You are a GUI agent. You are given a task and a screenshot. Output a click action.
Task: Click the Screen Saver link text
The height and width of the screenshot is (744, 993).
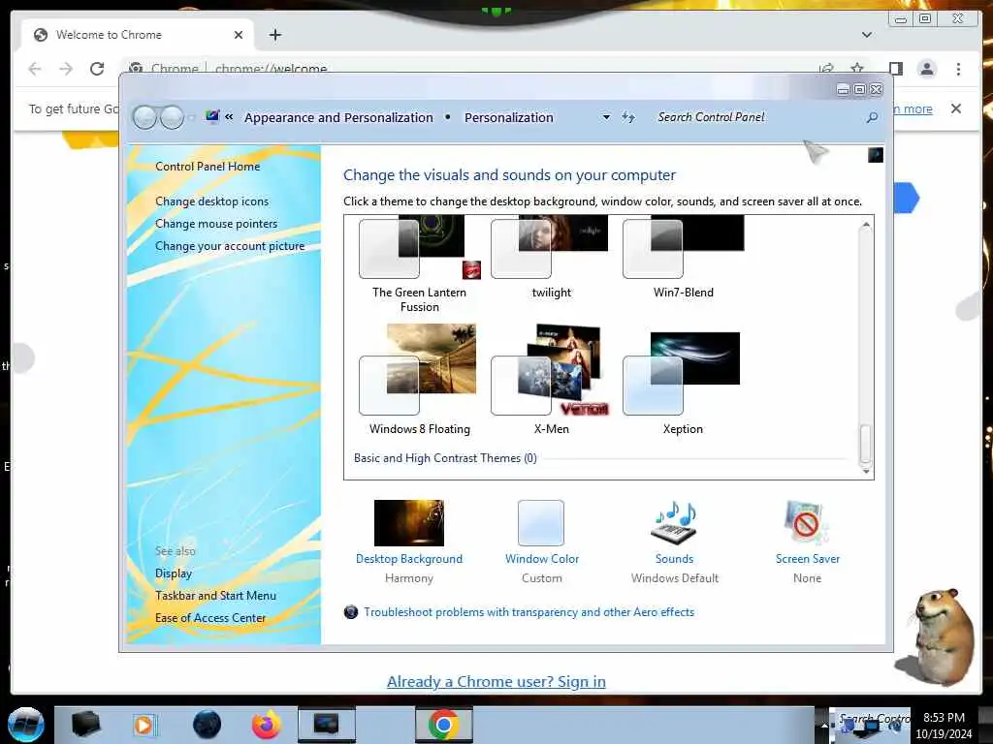(808, 559)
